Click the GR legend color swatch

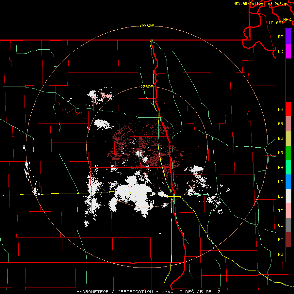pos(288,123)
